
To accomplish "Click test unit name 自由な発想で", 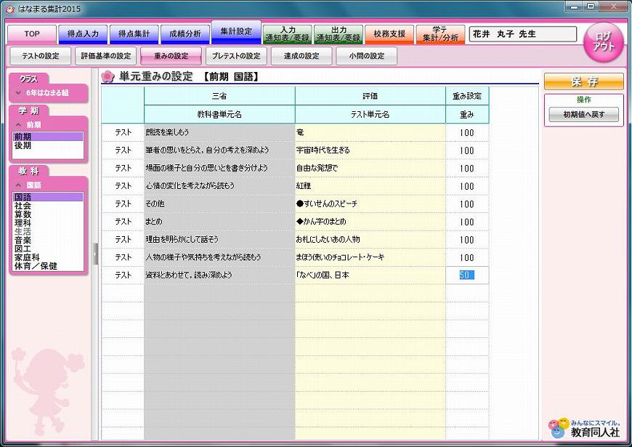I will pyautogui.click(x=317, y=168).
